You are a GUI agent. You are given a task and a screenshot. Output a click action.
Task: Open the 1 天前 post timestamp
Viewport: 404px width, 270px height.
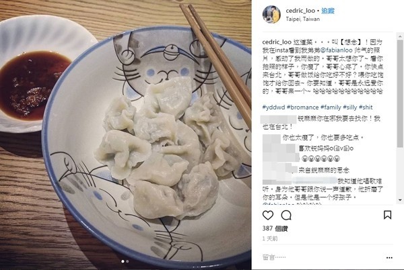pos(270,238)
